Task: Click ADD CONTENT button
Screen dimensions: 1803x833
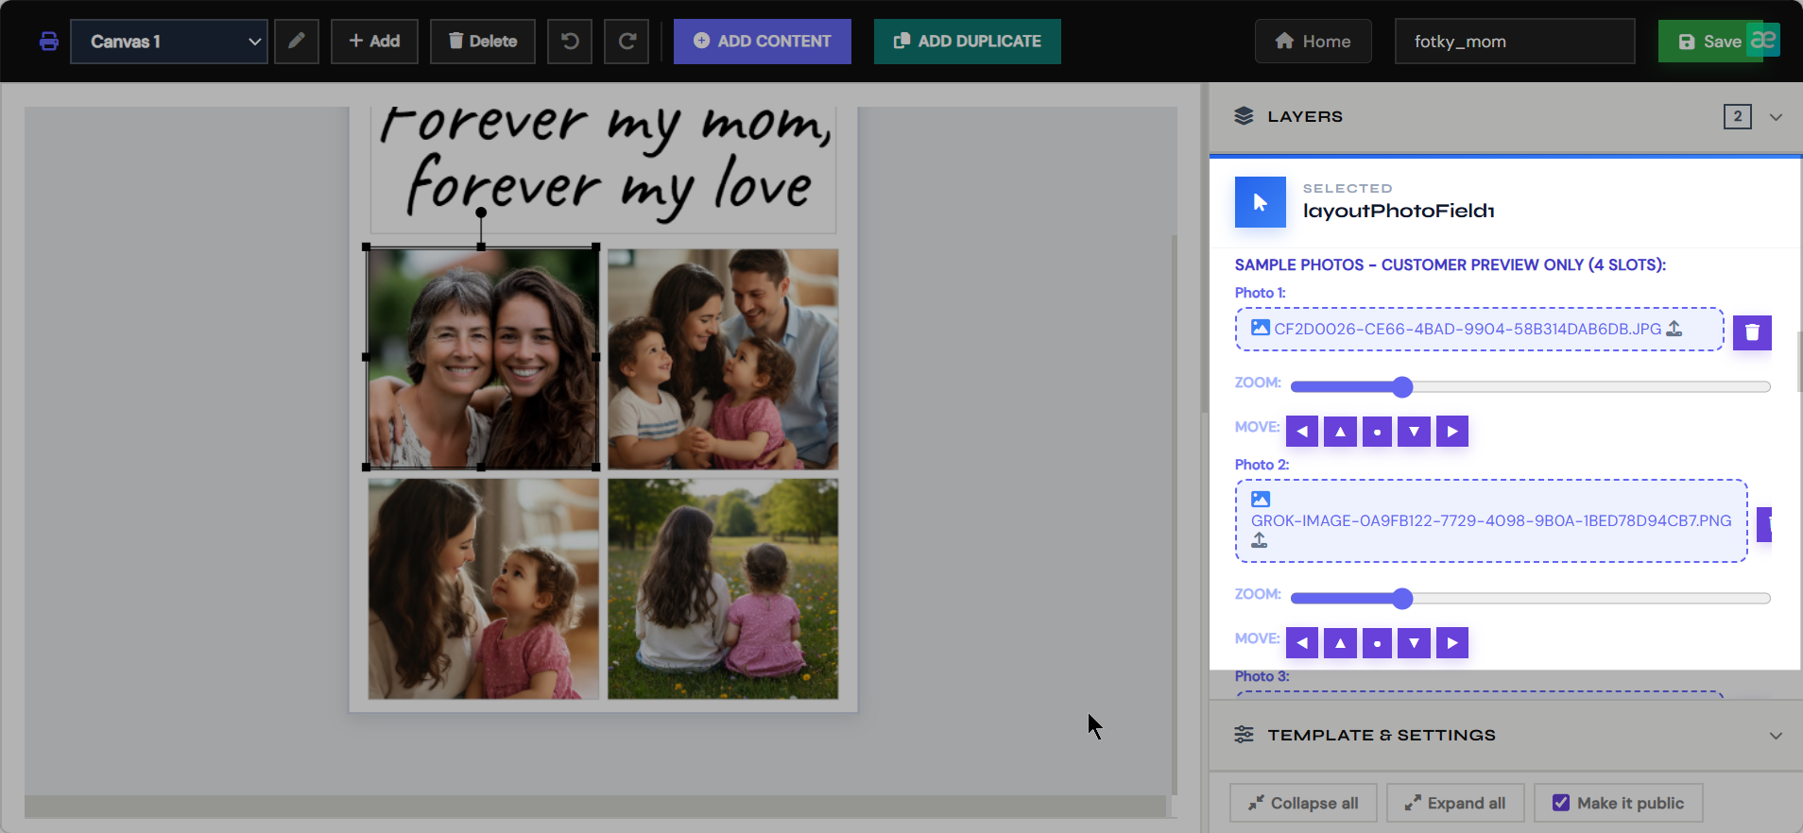Action: [763, 42]
